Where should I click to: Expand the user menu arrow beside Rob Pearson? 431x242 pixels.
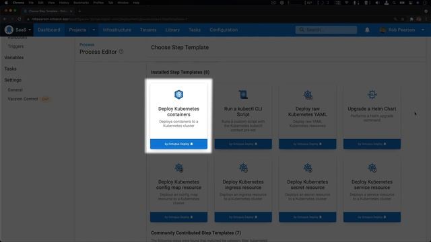tap(423, 30)
